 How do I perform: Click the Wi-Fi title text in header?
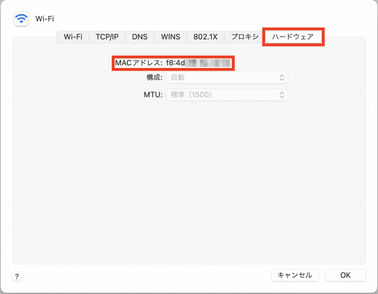[x=45, y=19]
